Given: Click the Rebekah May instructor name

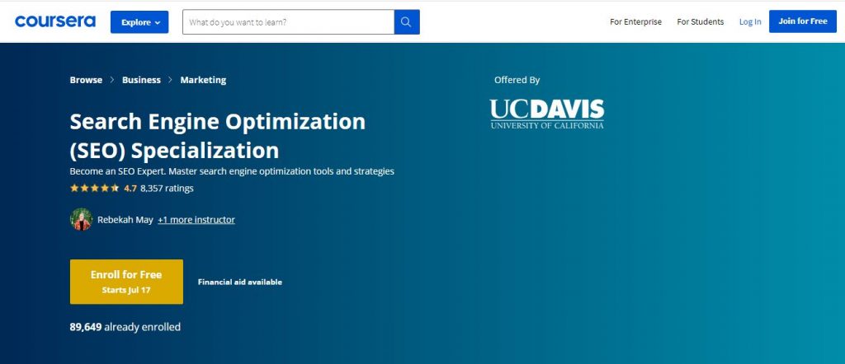Looking at the screenshot, I should (125, 220).
